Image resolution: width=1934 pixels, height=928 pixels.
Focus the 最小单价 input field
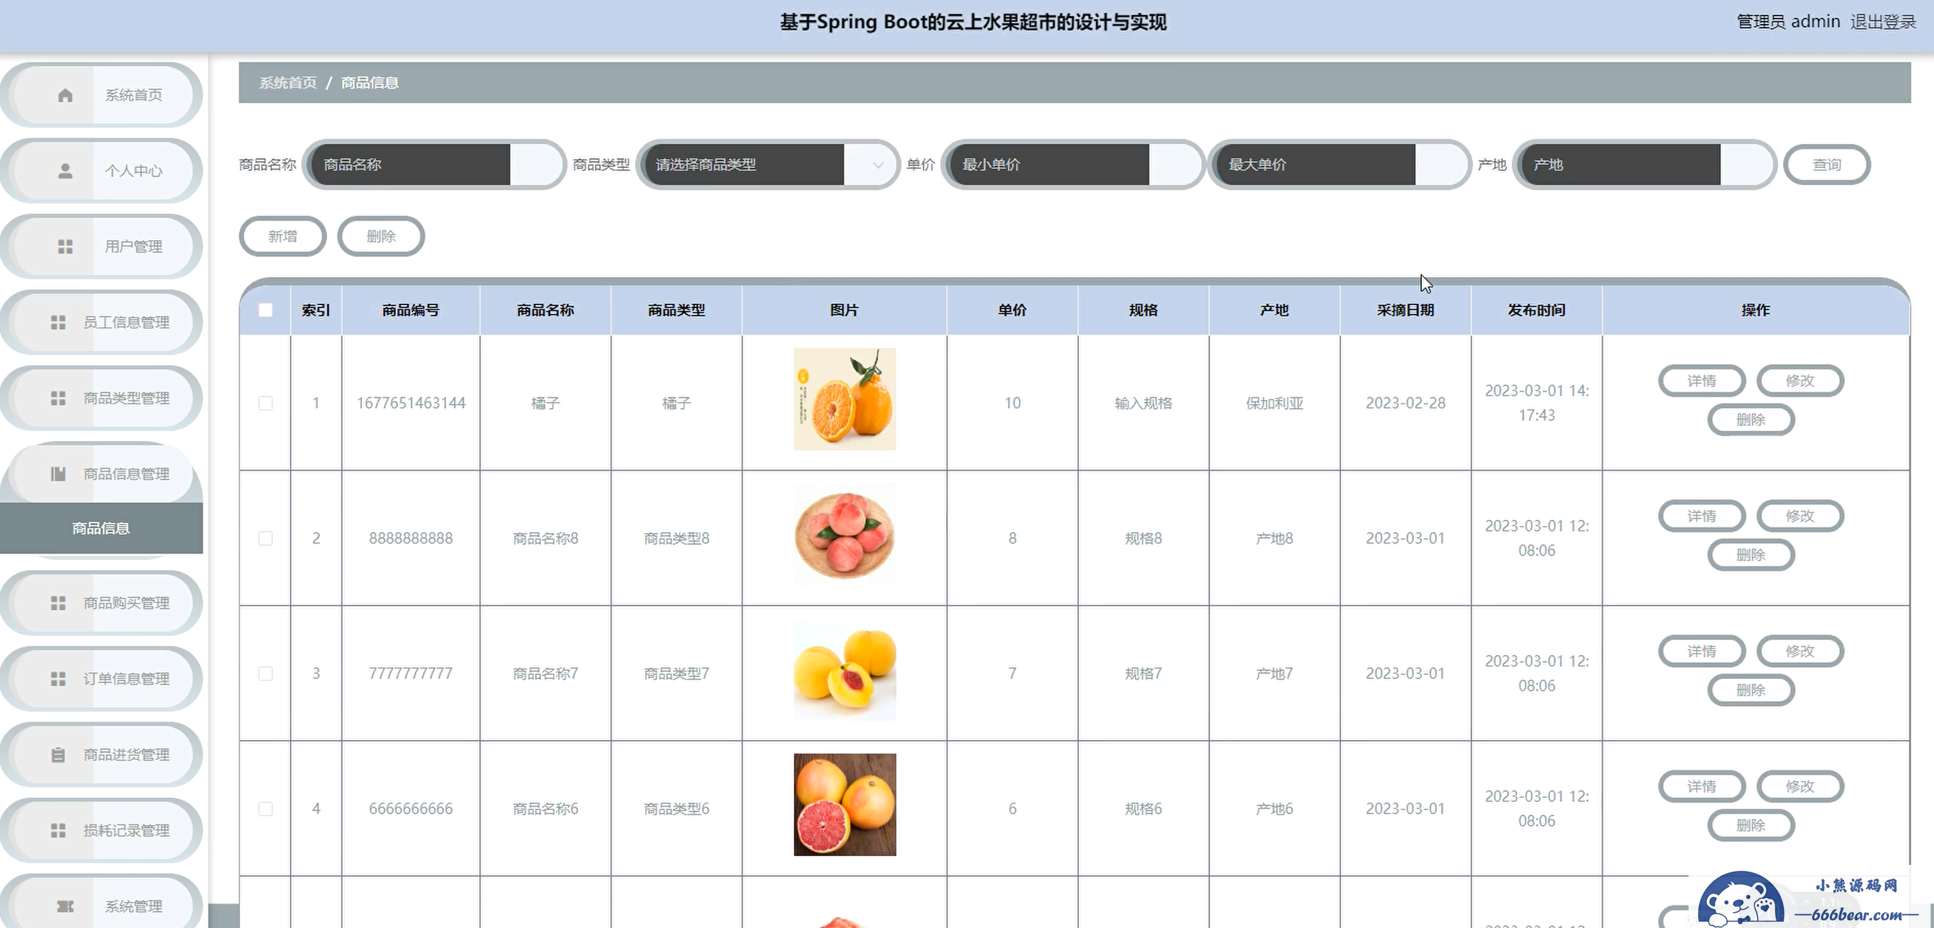click(1073, 165)
